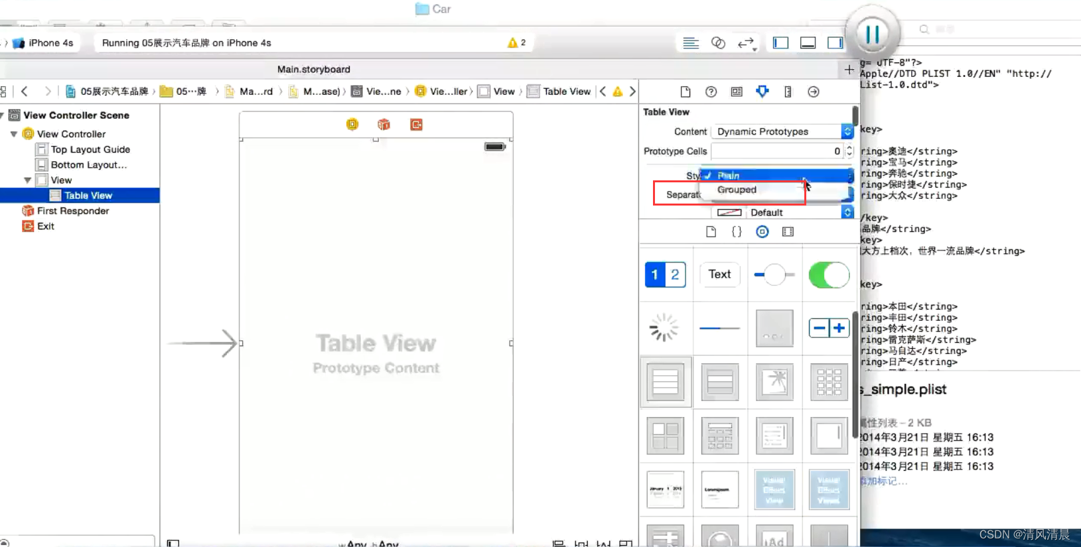Image resolution: width=1081 pixels, height=547 pixels.
Task: Show the Code Snippet library
Action: [x=737, y=231]
